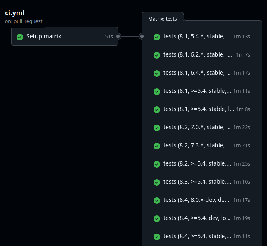This screenshot has height=246, width=267.
Task: Click green check icon for tests 8.3 job
Action: coord(157,182)
